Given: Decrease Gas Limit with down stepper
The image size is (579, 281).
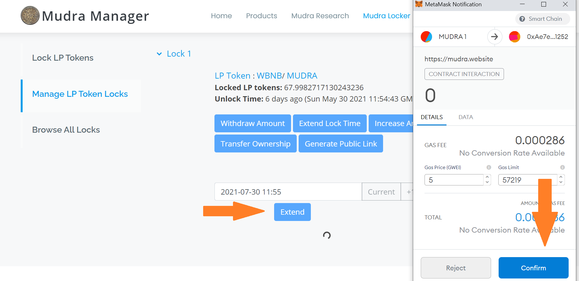Looking at the screenshot, I should [561, 182].
